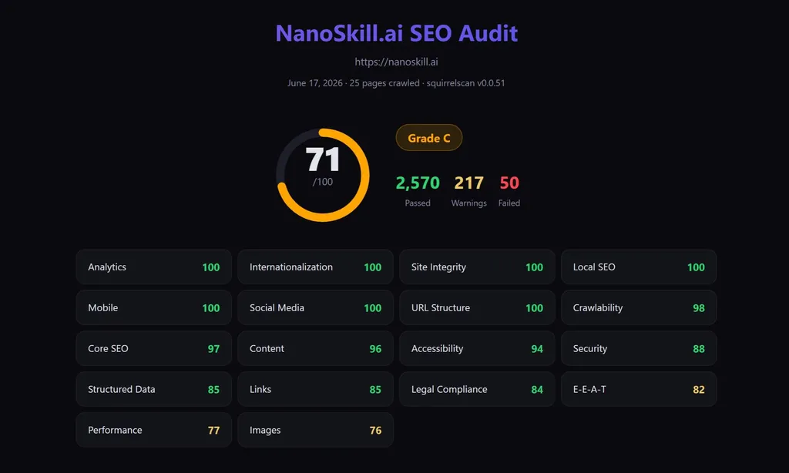Click the crawl date and version line
The image size is (789, 473).
pyautogui.click(x=396, y=83)
